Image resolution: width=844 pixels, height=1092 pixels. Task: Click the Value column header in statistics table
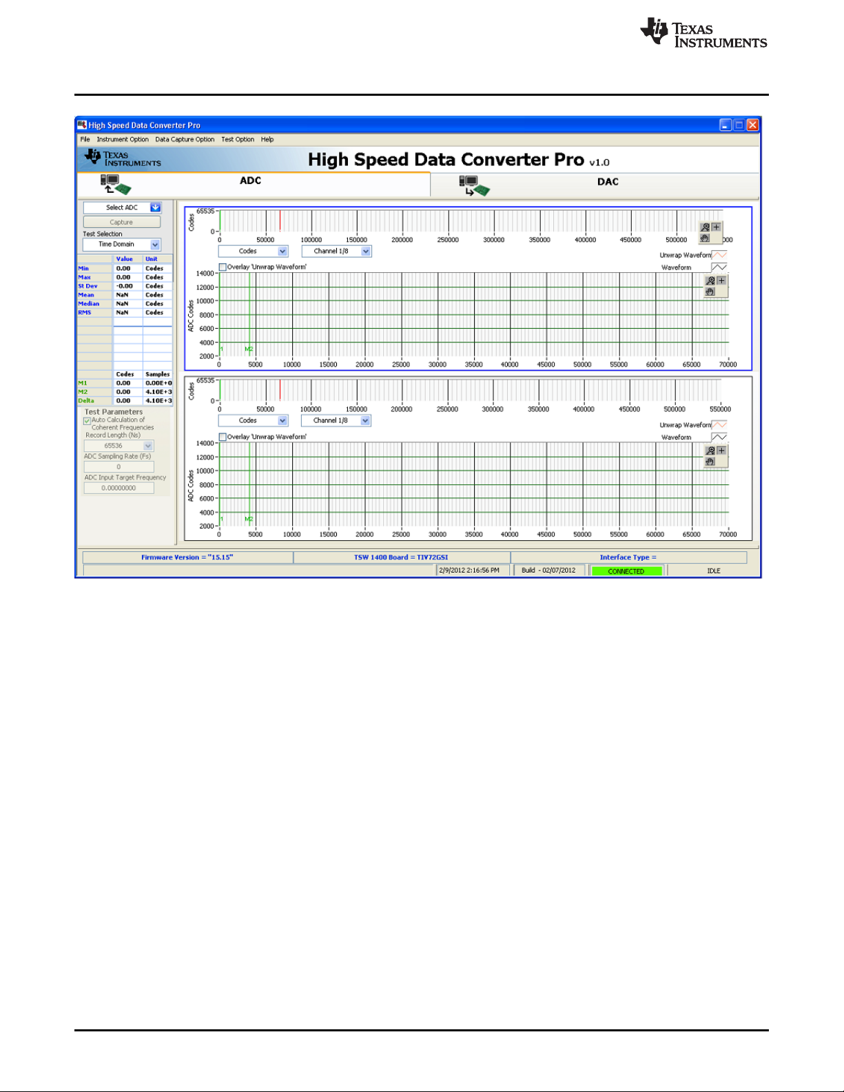[x=127, y=260]
